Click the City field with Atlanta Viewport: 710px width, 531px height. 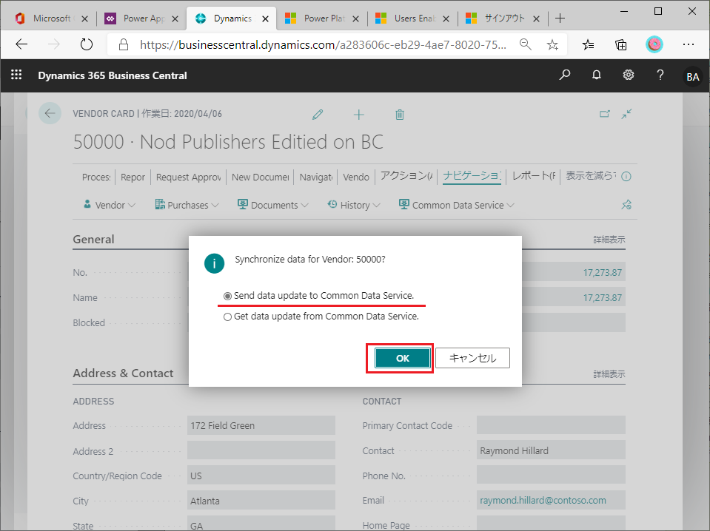[261, 501]
